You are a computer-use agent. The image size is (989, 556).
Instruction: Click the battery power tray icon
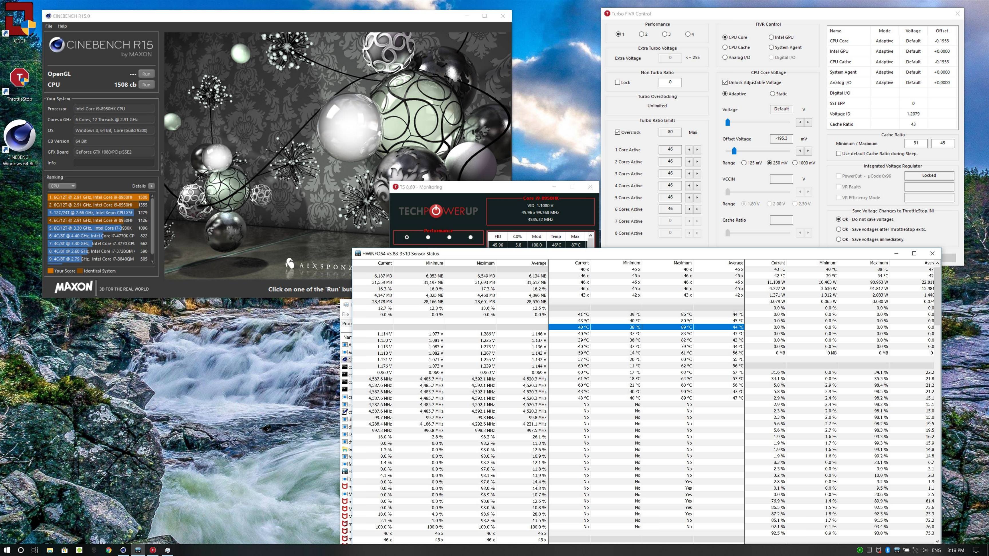(906, 550)
